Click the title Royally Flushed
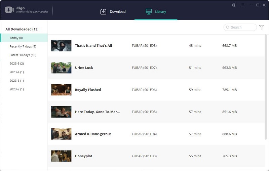 click(x=88, y=90)
